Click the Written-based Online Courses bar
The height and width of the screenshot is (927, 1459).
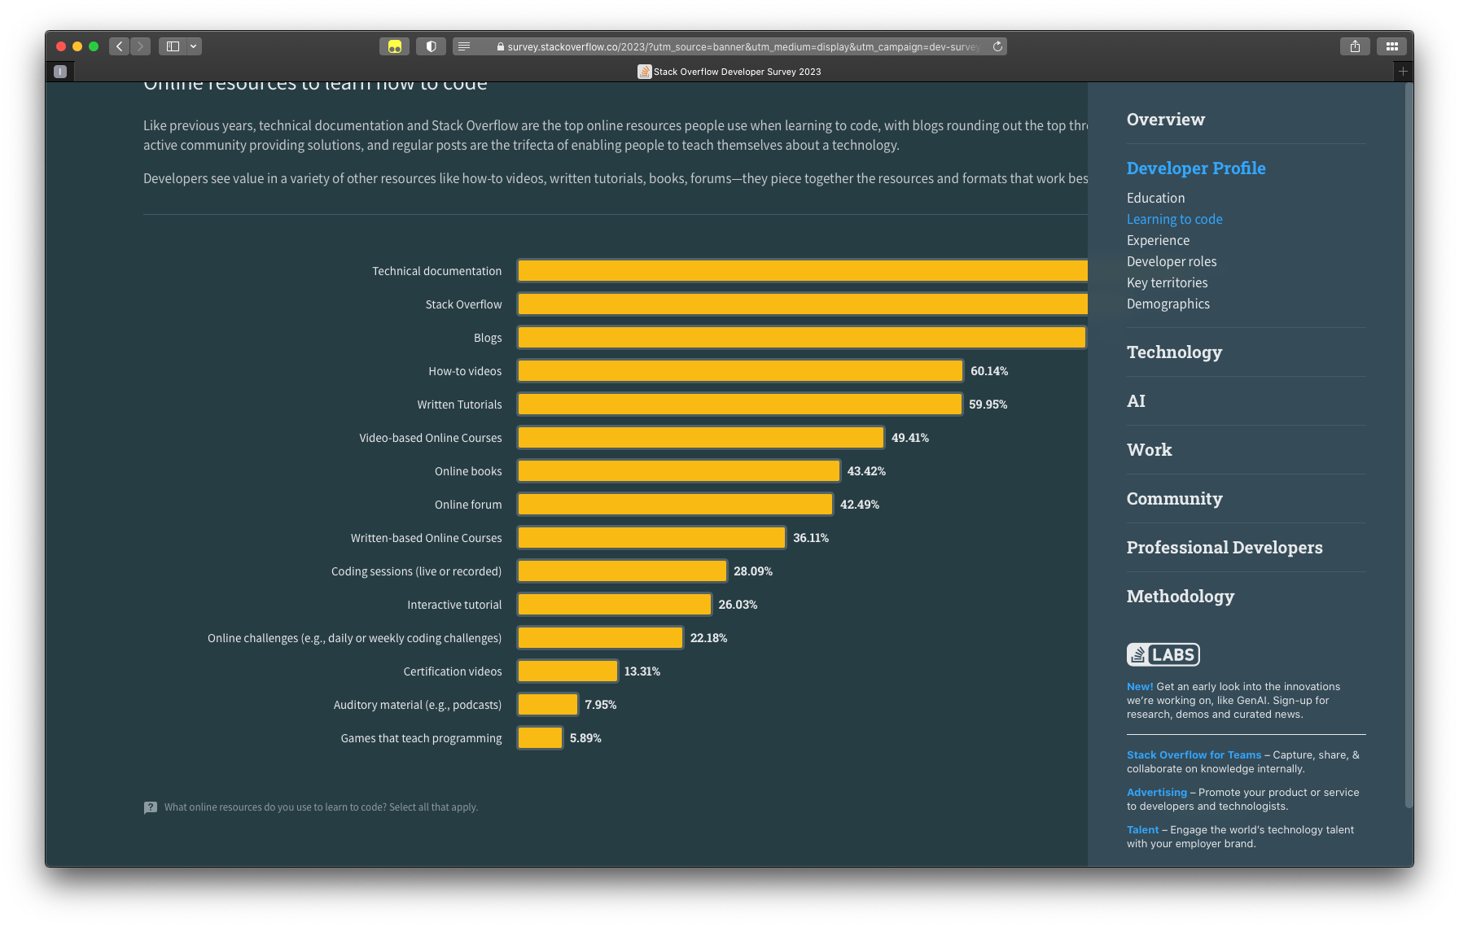point(651,538)
